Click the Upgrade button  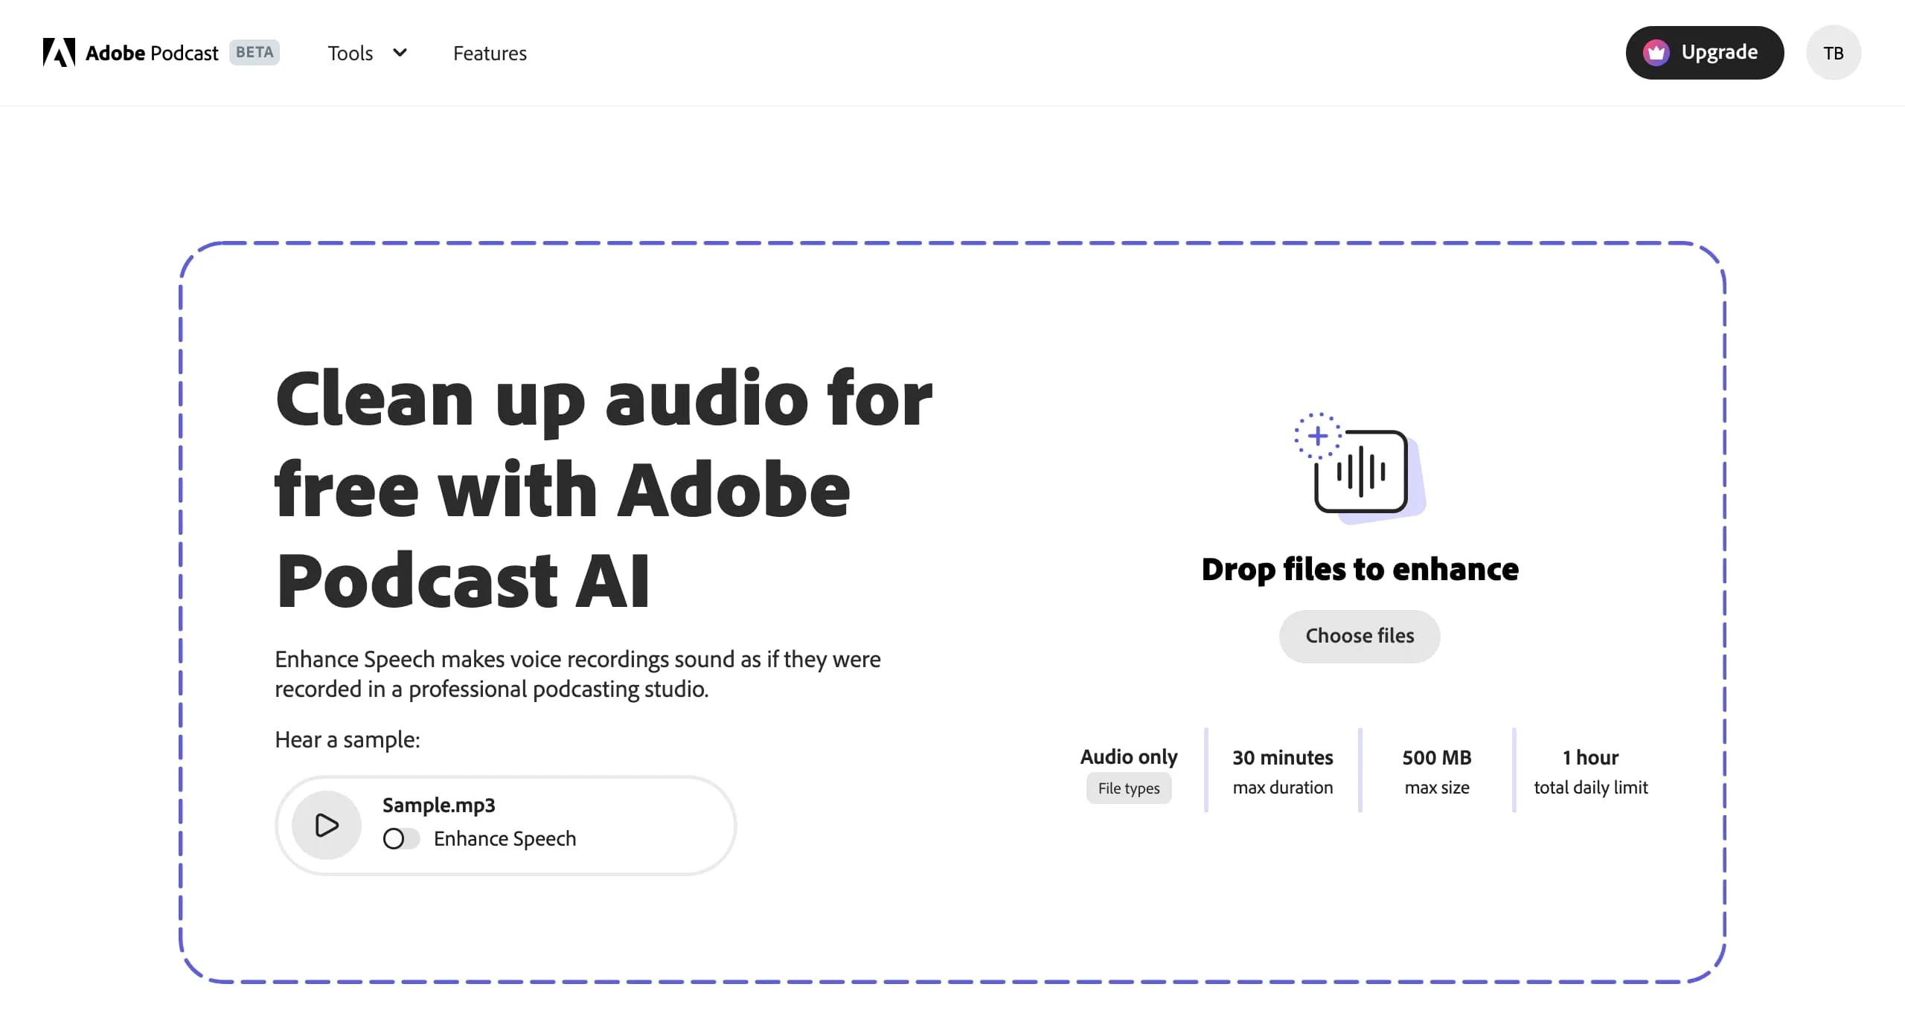click(x=1705, y=52)
